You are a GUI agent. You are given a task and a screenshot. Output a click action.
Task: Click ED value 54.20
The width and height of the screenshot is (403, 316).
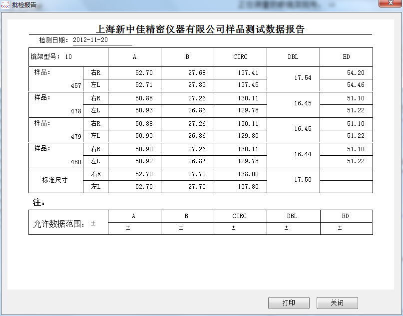pyautogui.click(x=356, y=73)
